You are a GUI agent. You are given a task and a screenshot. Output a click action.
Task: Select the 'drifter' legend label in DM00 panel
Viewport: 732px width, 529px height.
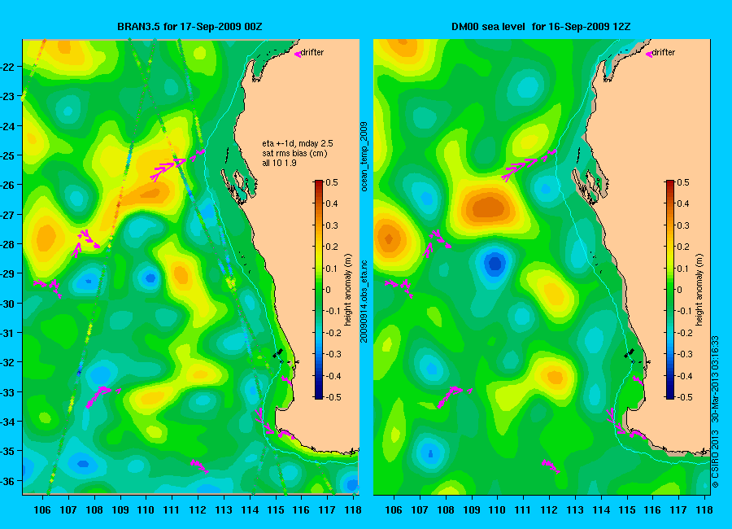(664, 52)
